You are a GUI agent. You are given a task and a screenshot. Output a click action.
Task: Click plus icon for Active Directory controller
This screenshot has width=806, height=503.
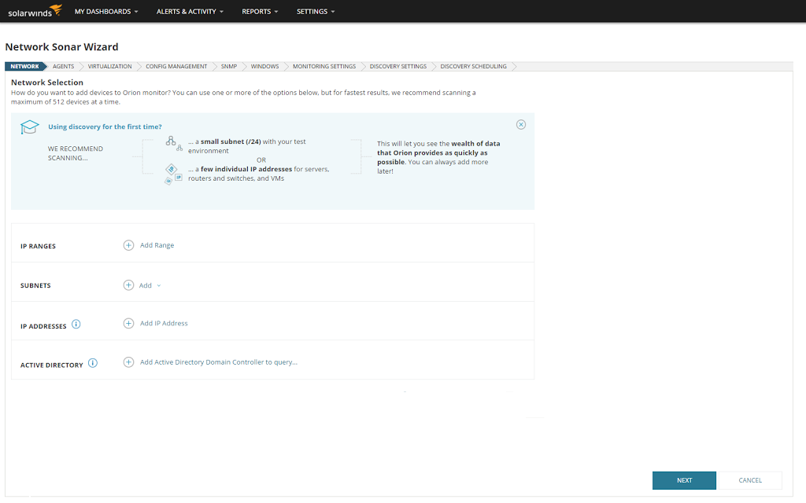tap(128, 362)
